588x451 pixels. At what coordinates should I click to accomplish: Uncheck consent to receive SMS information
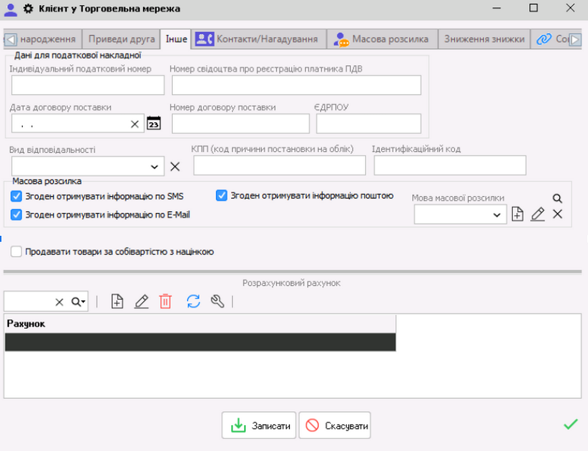(16, 196)
